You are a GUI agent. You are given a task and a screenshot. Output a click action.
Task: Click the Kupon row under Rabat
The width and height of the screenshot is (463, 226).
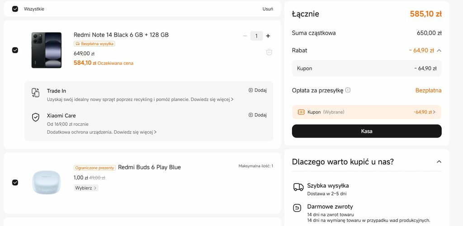pos(367,69)
